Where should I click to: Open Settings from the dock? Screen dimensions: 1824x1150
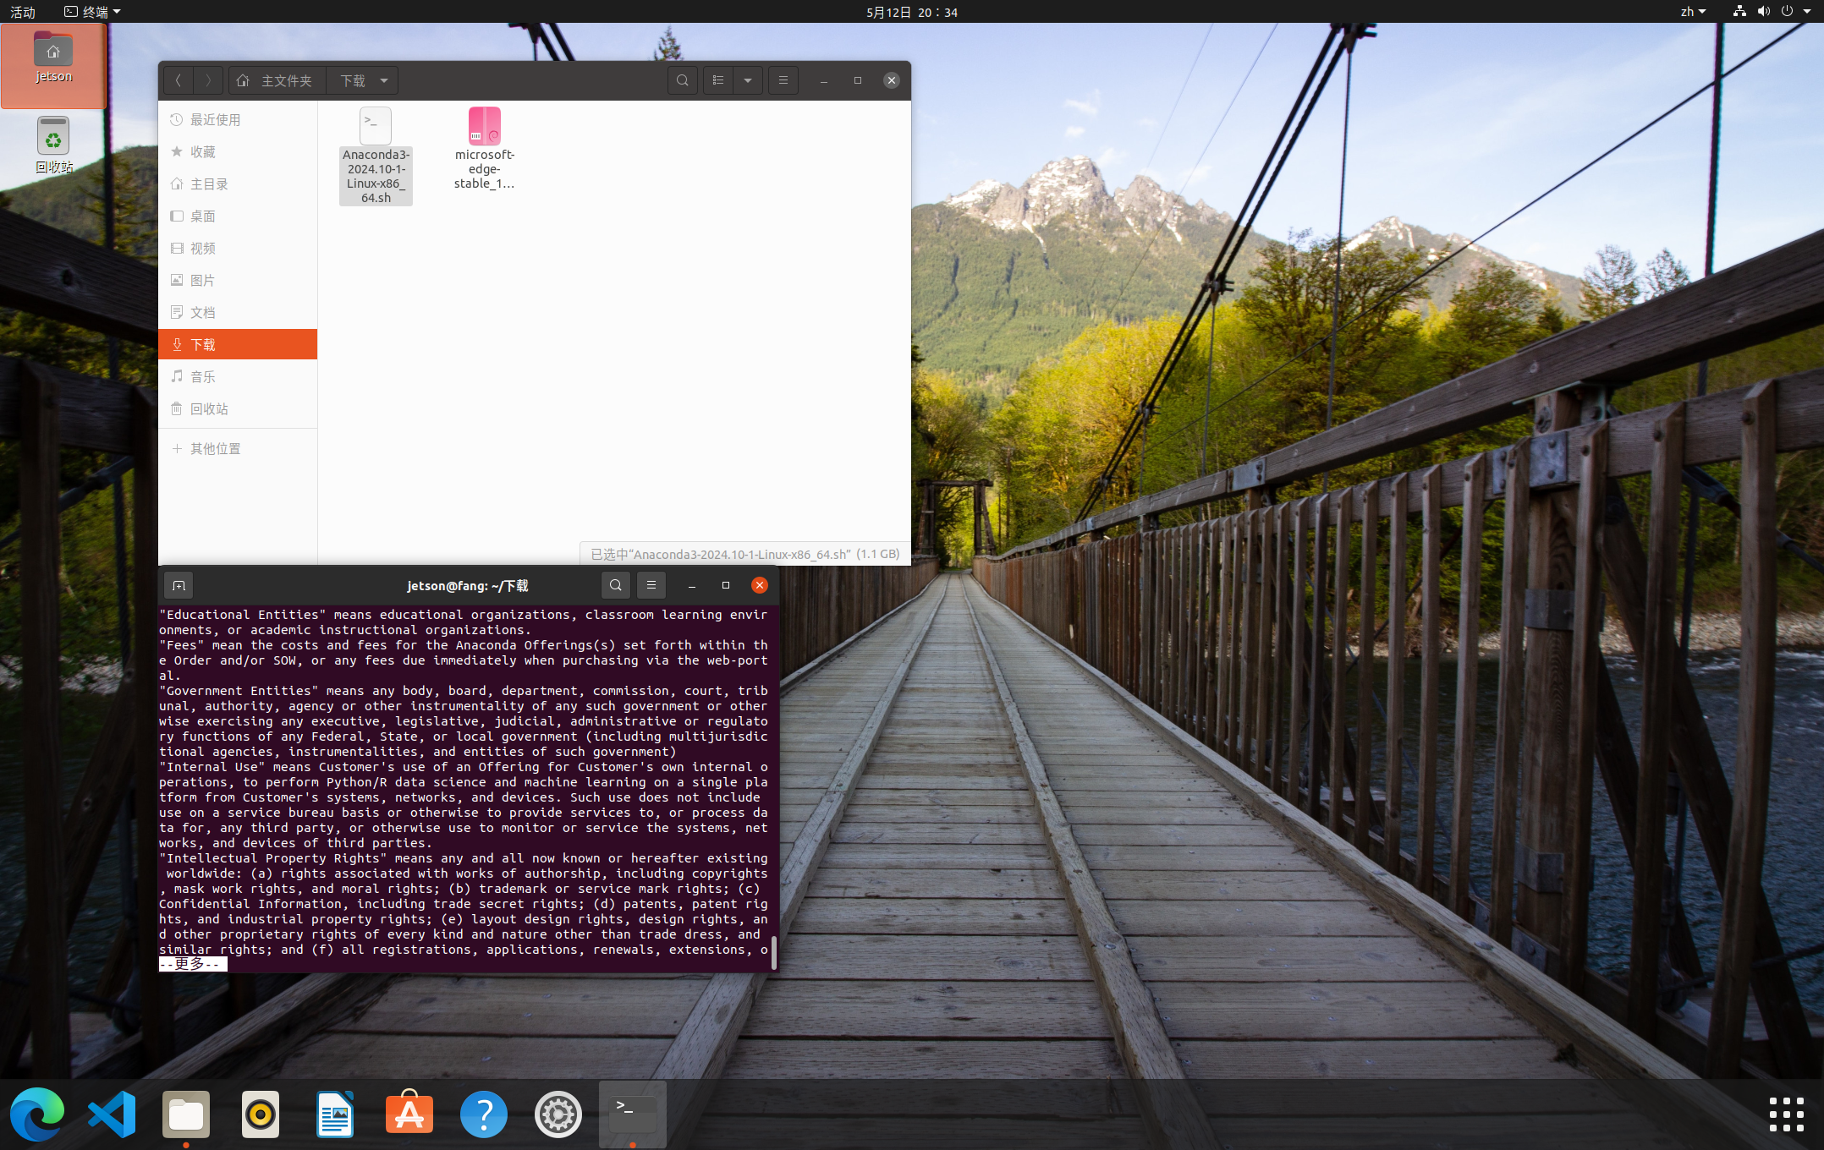(558, 1114)
